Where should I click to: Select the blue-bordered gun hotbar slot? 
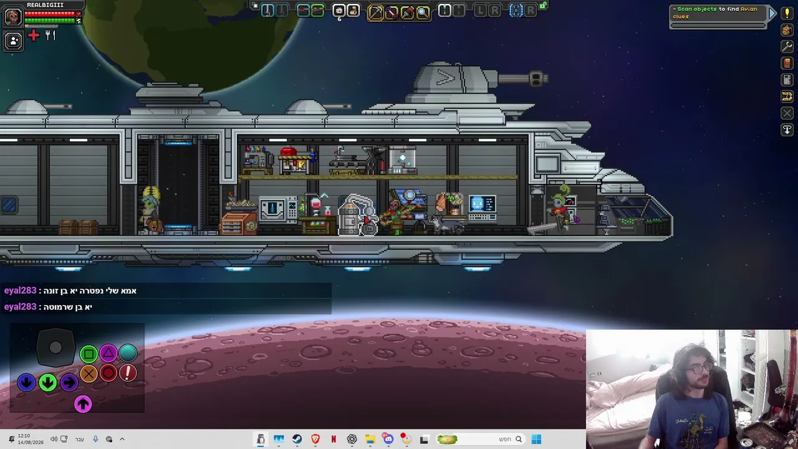(304, 10)
